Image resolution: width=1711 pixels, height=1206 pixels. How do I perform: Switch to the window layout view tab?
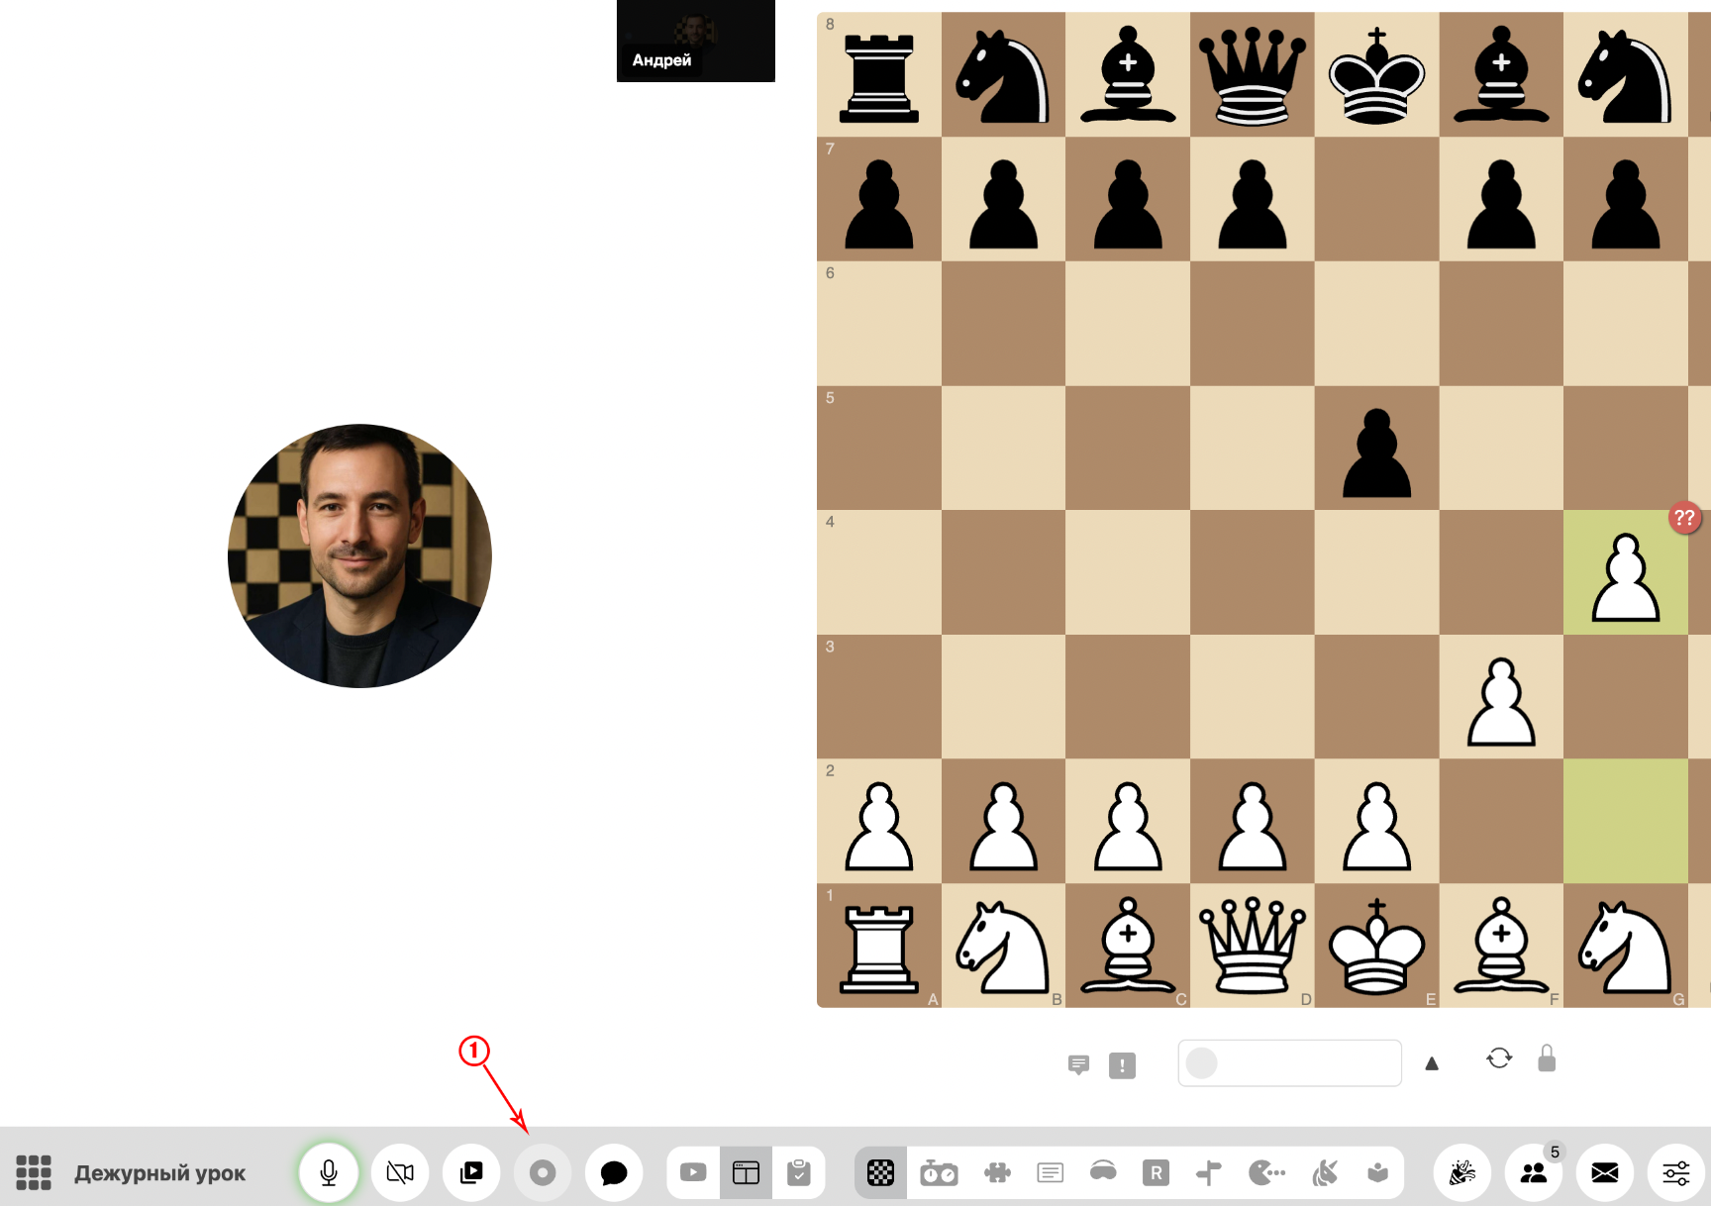746,1172
